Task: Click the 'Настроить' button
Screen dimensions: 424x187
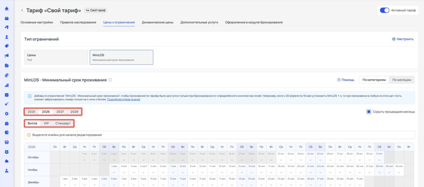Action: click(x=403, y=39)
